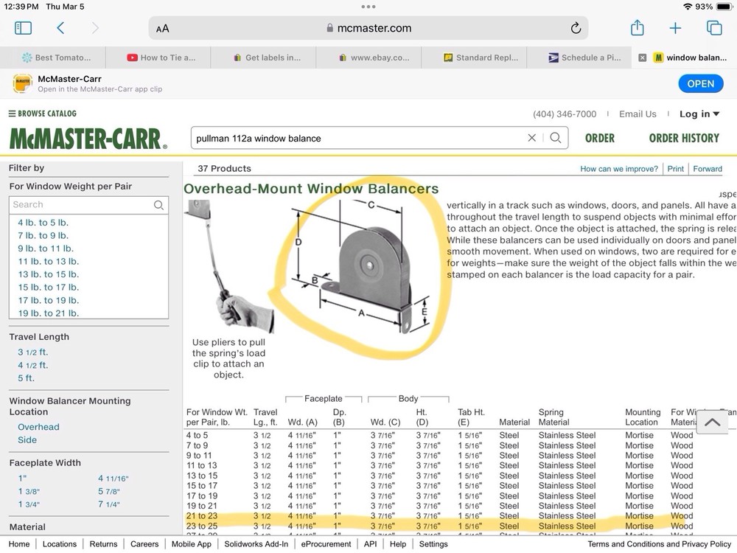Click the magnifier search icon

click(555, 138)
